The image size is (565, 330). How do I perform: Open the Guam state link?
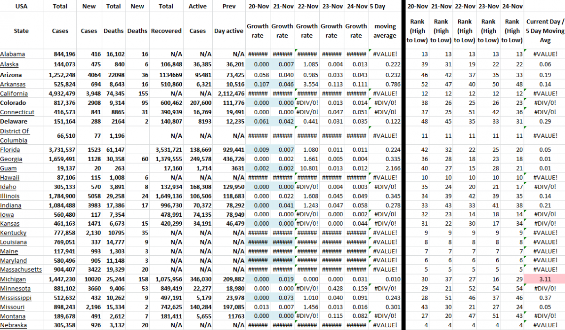click(x=8, y=168)
